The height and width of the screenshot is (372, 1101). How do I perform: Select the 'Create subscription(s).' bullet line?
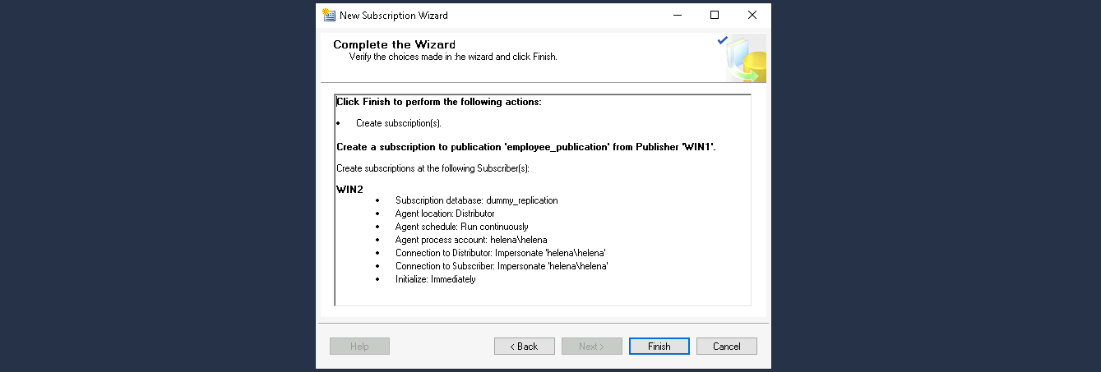[399, 123]
